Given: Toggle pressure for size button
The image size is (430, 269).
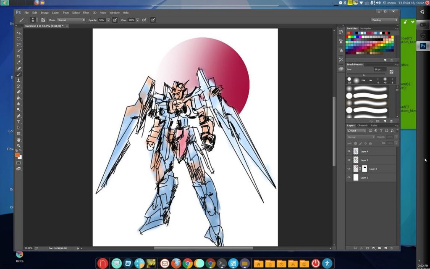Looking at the screenshot, I should [x=153, y=20].
